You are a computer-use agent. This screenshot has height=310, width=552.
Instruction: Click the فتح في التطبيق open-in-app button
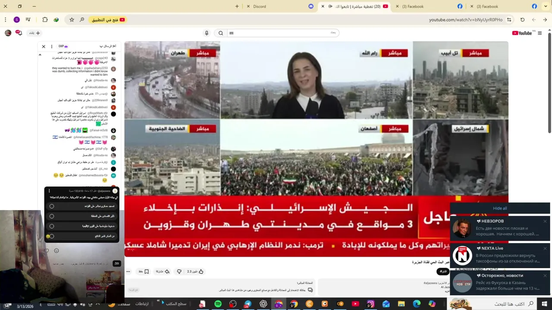[108, 20]
